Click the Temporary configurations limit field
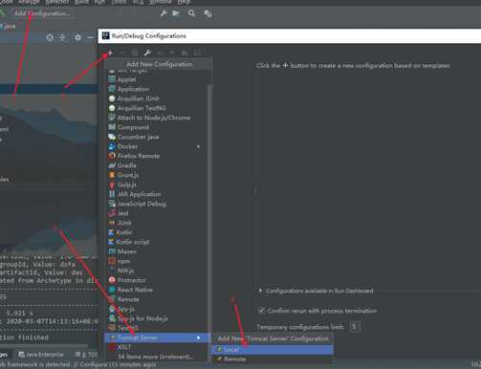 (x=354, y=327)
